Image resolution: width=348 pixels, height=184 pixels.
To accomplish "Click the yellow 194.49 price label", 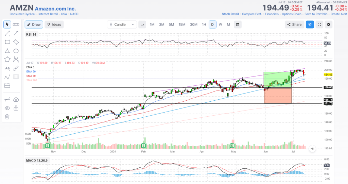I will [x=328, y=74].
